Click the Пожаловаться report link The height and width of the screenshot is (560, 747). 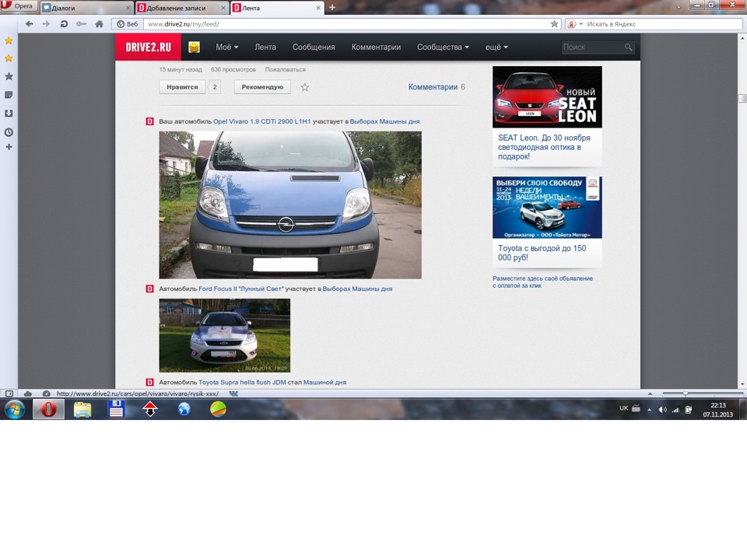(x=286, y=69)
